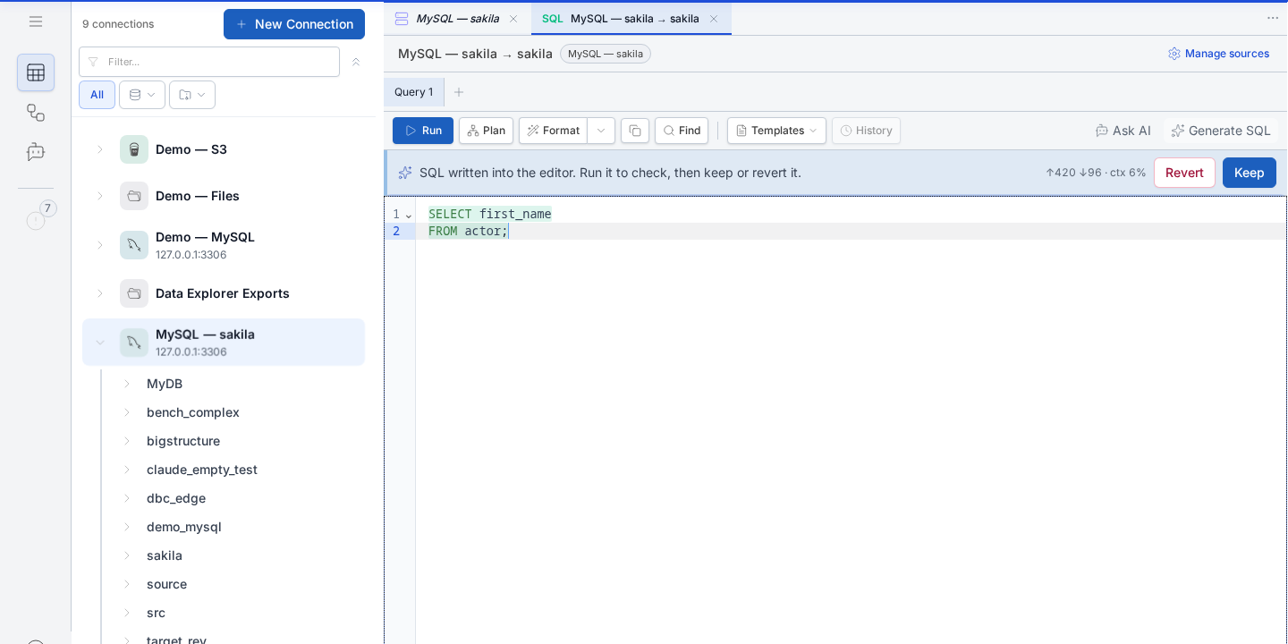Screen dimensions: 1288x644
Task: Click the MySQL — sakila source badge
Action: [x=606, y=54]
